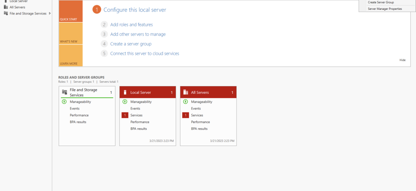The height and width of the screenshot is (191, 416).
Task: Open BPA results in File and Storage Services tile
Action: point(78,122)
